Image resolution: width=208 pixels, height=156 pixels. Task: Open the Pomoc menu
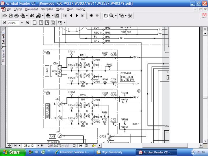81,9
